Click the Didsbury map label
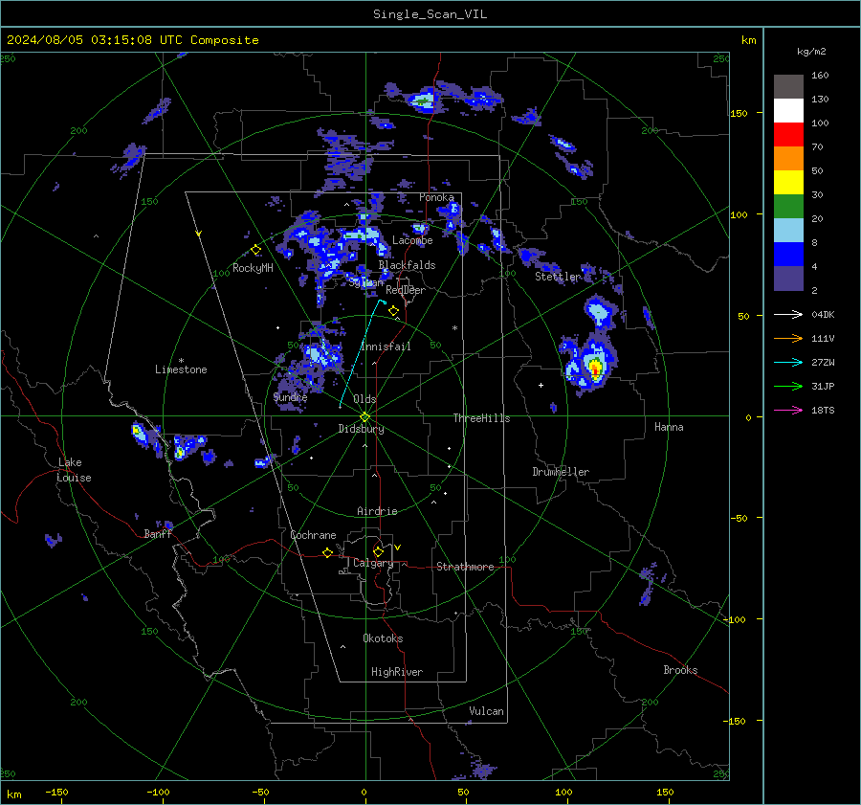 point(361,429)
